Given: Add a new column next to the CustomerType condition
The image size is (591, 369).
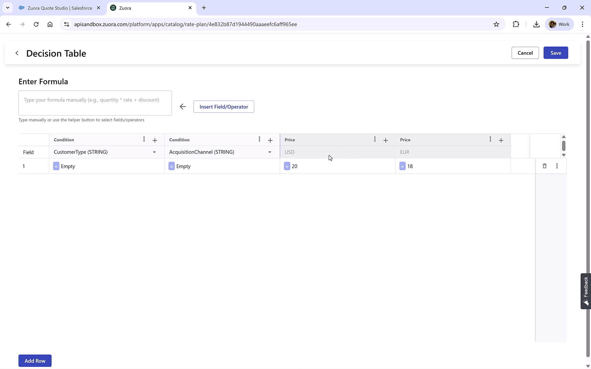Looking at the screenshot, I should point(155,140).
